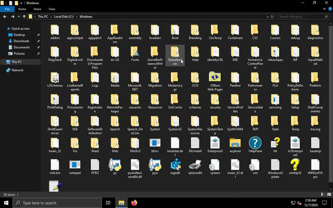Click the Help question mark icon in ribbon
333x208 pixels.
(330, 9)
